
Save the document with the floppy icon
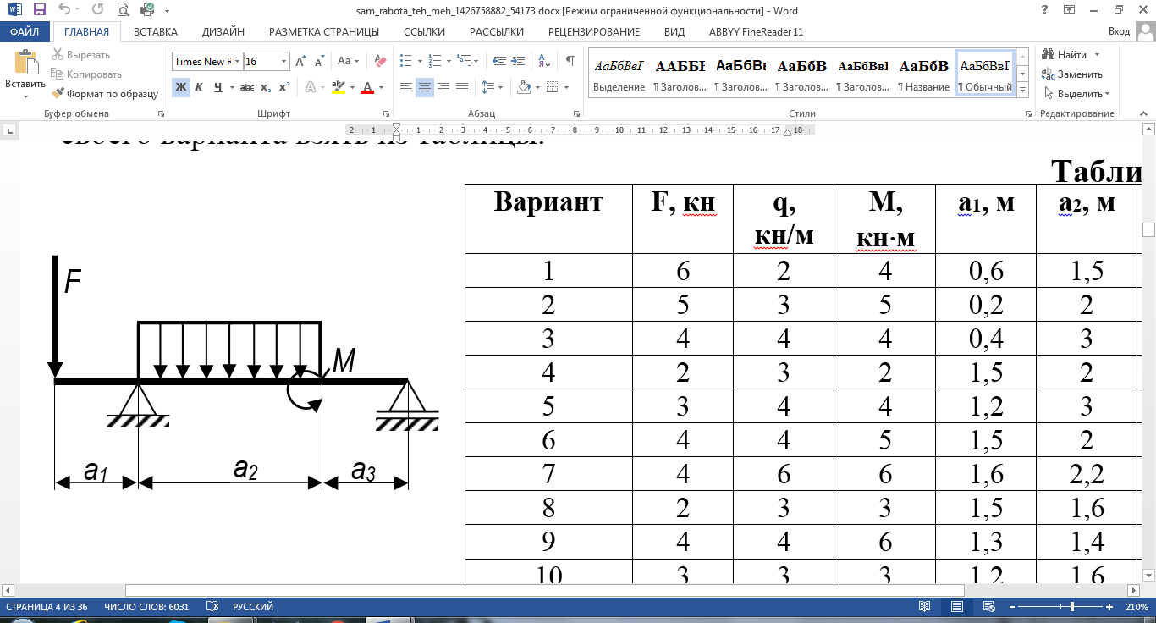40,10
